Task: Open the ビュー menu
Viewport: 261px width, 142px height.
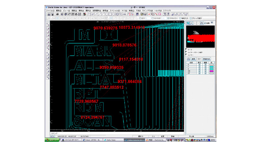Action: click(x=67, y=11)
